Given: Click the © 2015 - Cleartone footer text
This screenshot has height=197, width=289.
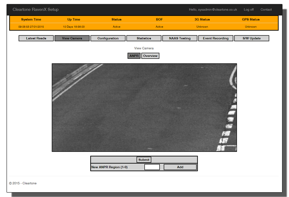Looking at the screenshot, I should [23, 183].
